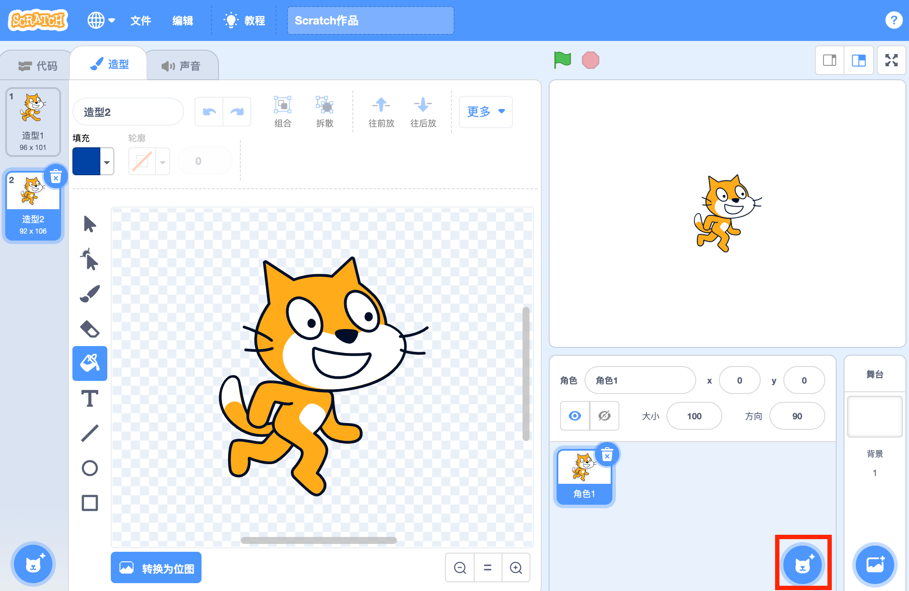Switch to the small stage layout
This screenshot has width=909, height=591.
tap(830, 60)
